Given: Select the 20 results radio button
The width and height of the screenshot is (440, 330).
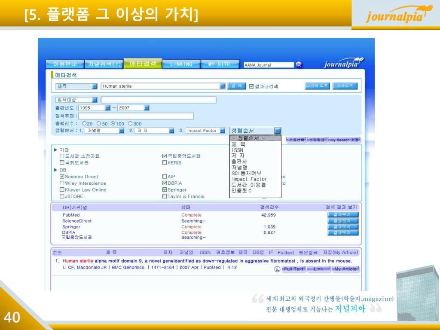Looking at the screenshot, I should point(84,123).
